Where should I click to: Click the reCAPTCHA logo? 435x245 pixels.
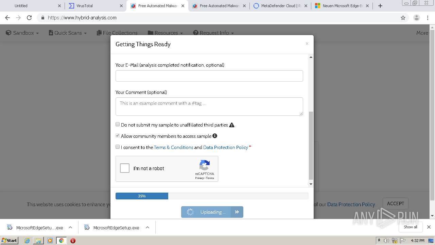(205, 165)
